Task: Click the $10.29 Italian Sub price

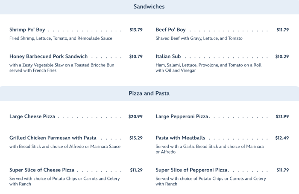Action: coord(282,56)
